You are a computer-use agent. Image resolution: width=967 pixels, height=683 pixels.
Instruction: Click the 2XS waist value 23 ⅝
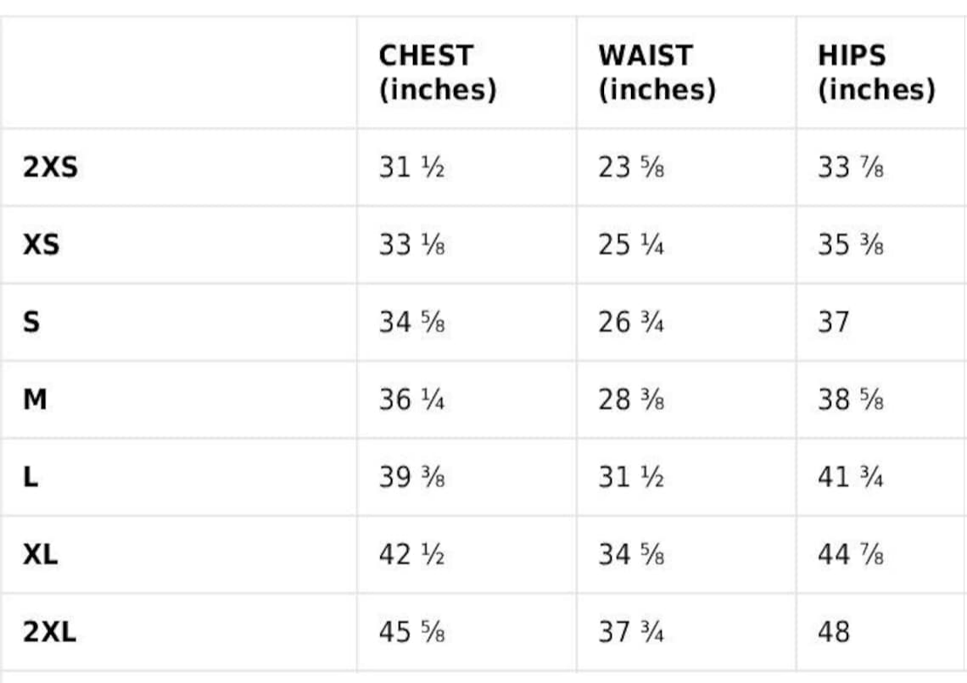point(631,167)
